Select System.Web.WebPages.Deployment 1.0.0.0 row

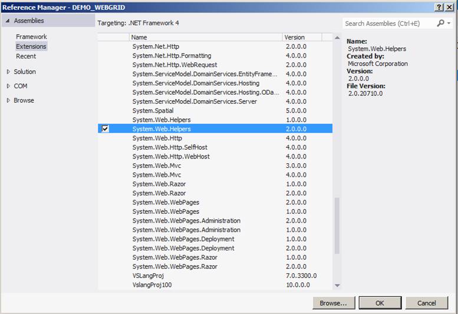(215, 239)
